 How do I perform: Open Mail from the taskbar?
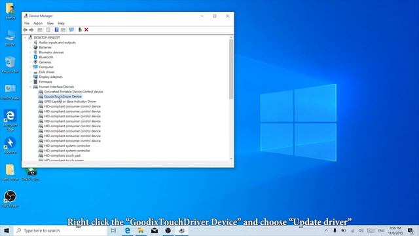[155, 231]
